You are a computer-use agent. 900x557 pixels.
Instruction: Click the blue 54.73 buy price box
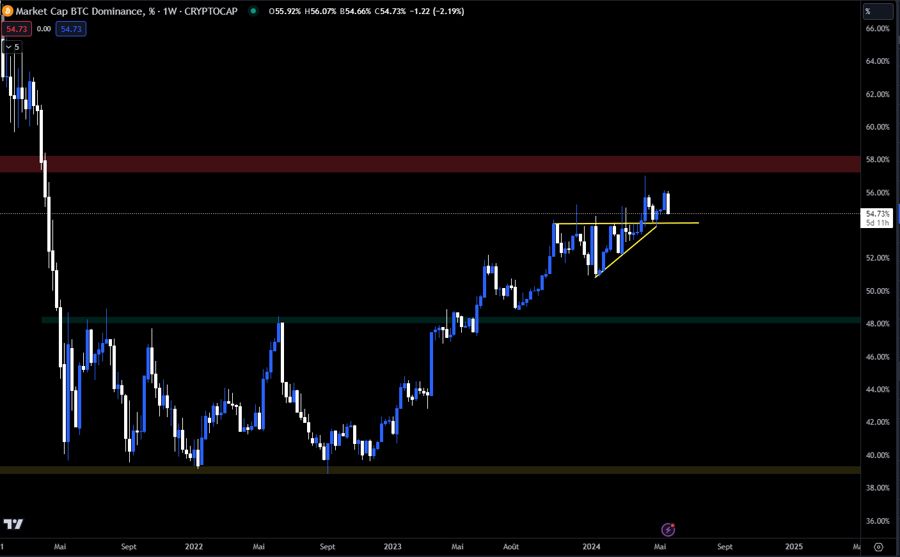(71, 29)
